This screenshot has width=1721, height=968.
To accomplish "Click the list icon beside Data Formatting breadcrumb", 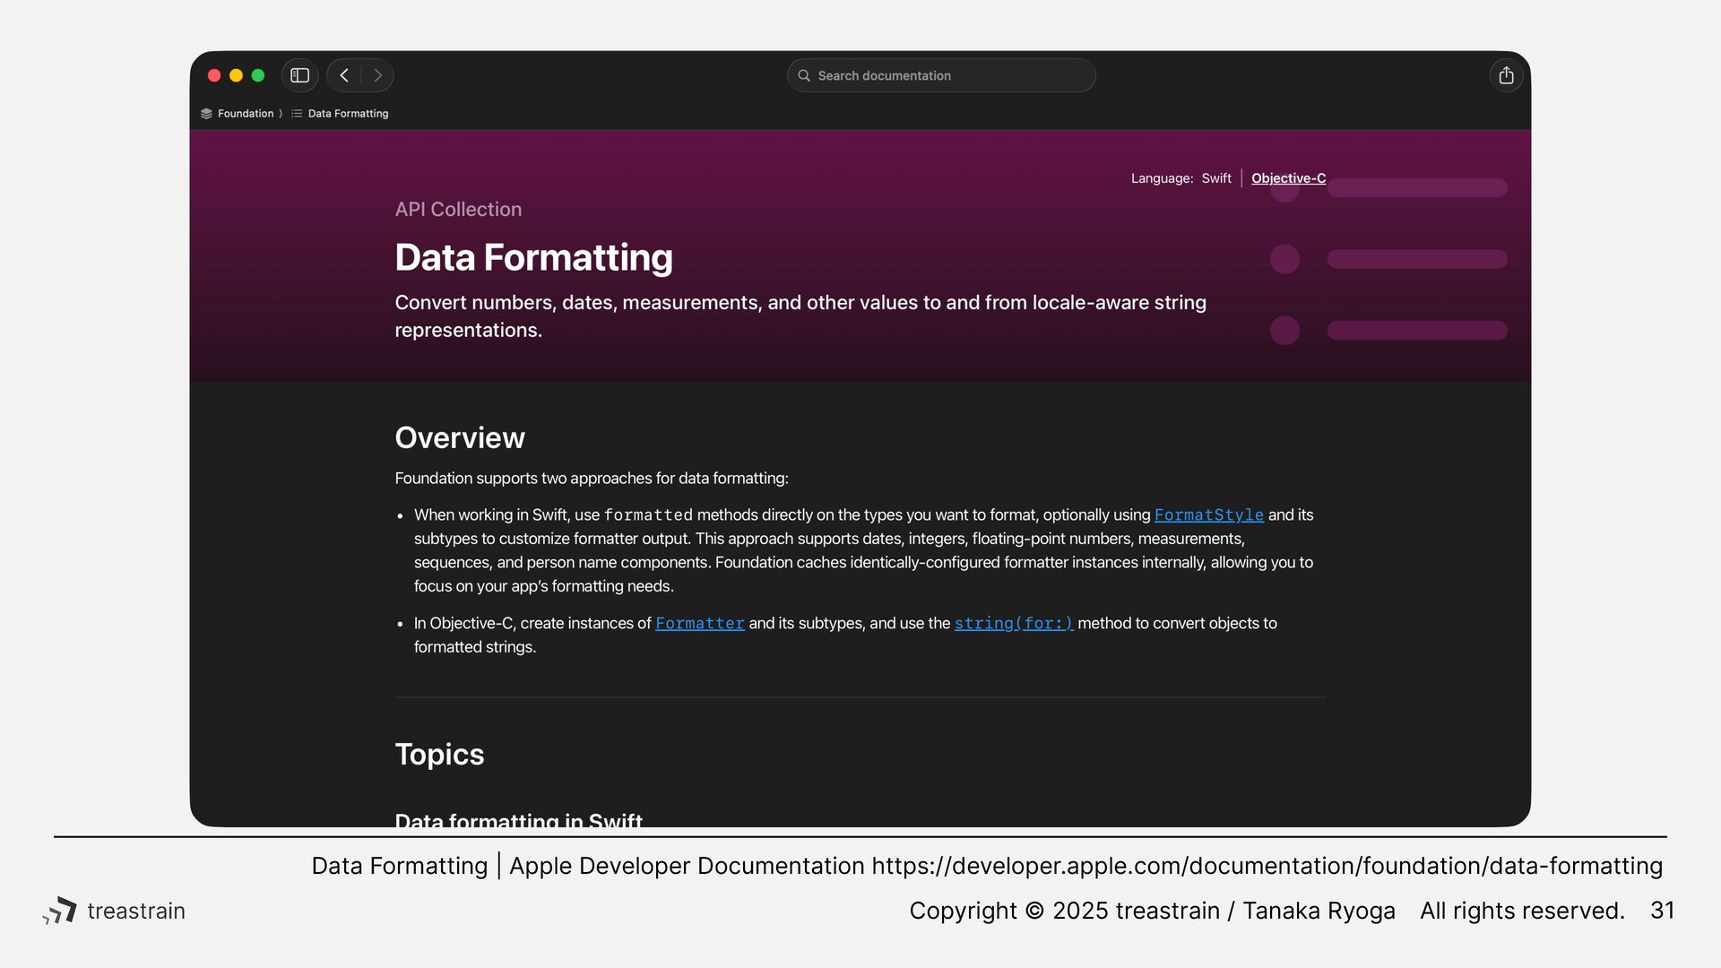I will pos(297,114).
